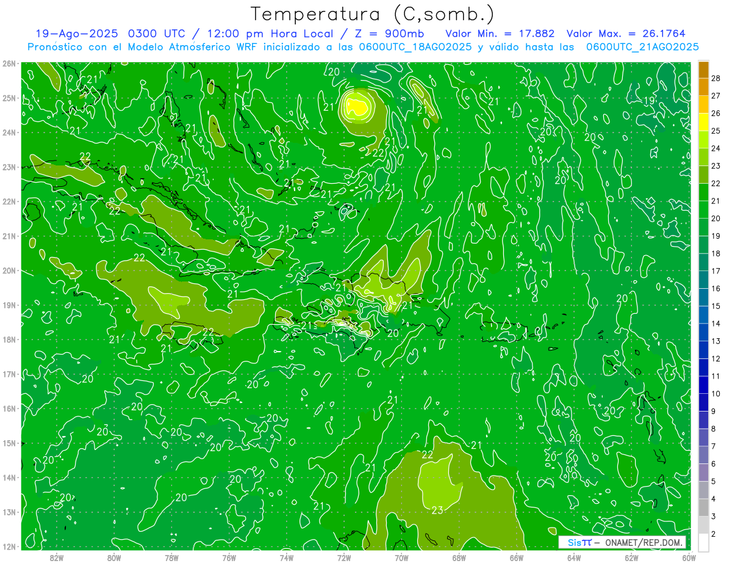Pick the yellow legend swatch between 25 and 26
The width and height of the screenshot is (732, 566).
click(703, 122)
